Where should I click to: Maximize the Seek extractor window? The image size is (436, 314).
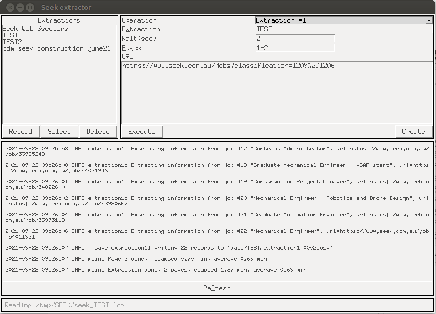tap(30, 8)
